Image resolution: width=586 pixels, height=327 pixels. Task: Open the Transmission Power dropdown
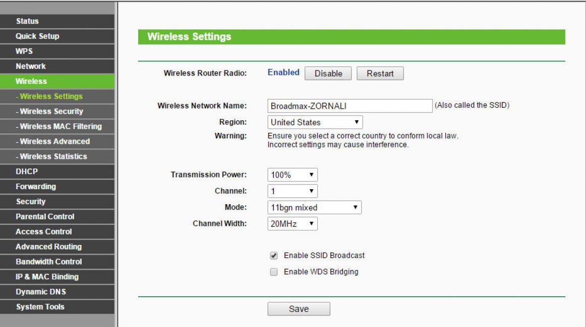(292, 175)
